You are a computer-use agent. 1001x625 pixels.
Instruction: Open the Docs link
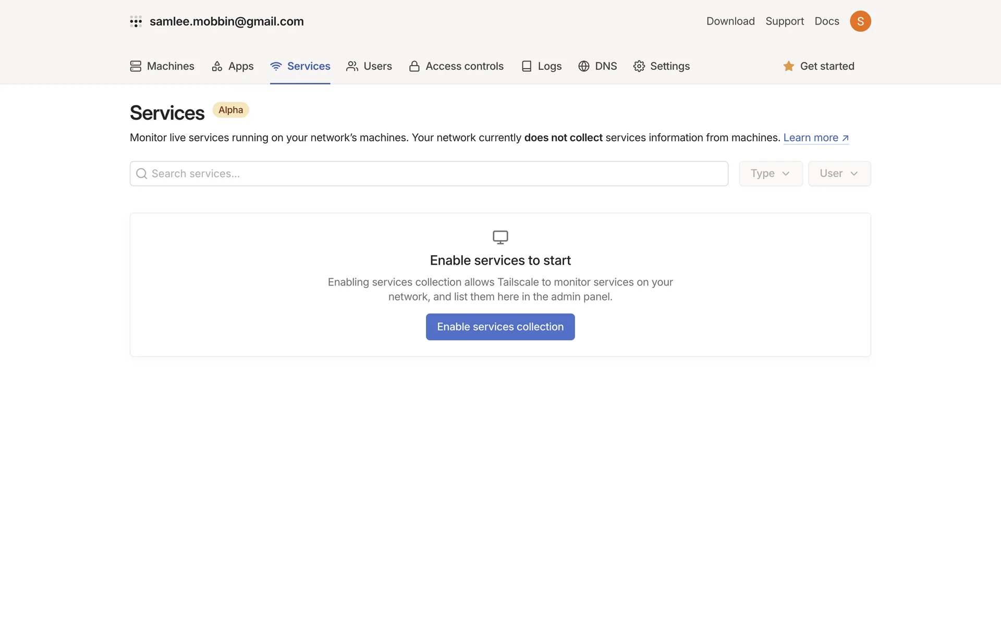tap(827, 21)
